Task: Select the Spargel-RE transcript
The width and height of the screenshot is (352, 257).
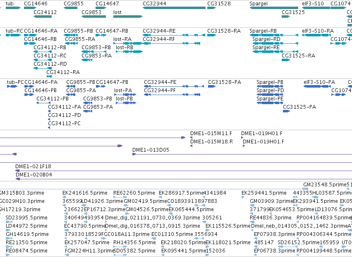Action: 266,48
